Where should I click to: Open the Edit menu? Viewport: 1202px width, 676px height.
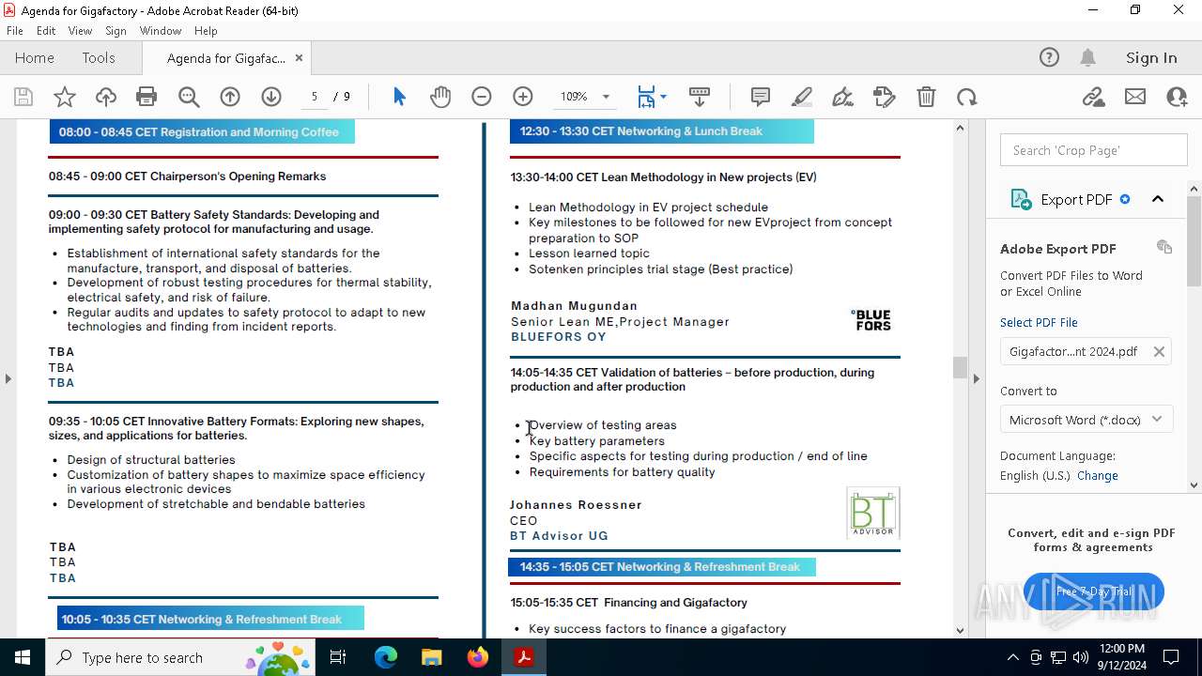click(x=46, y=31)
